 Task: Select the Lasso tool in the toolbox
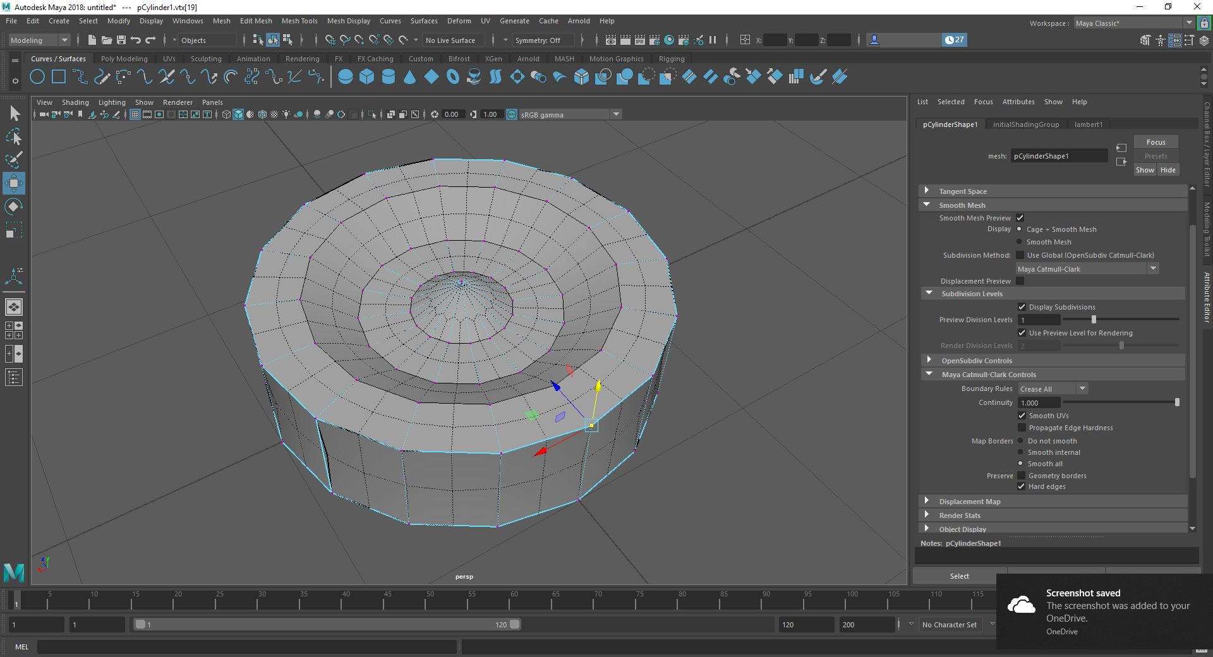click(14, 137)
